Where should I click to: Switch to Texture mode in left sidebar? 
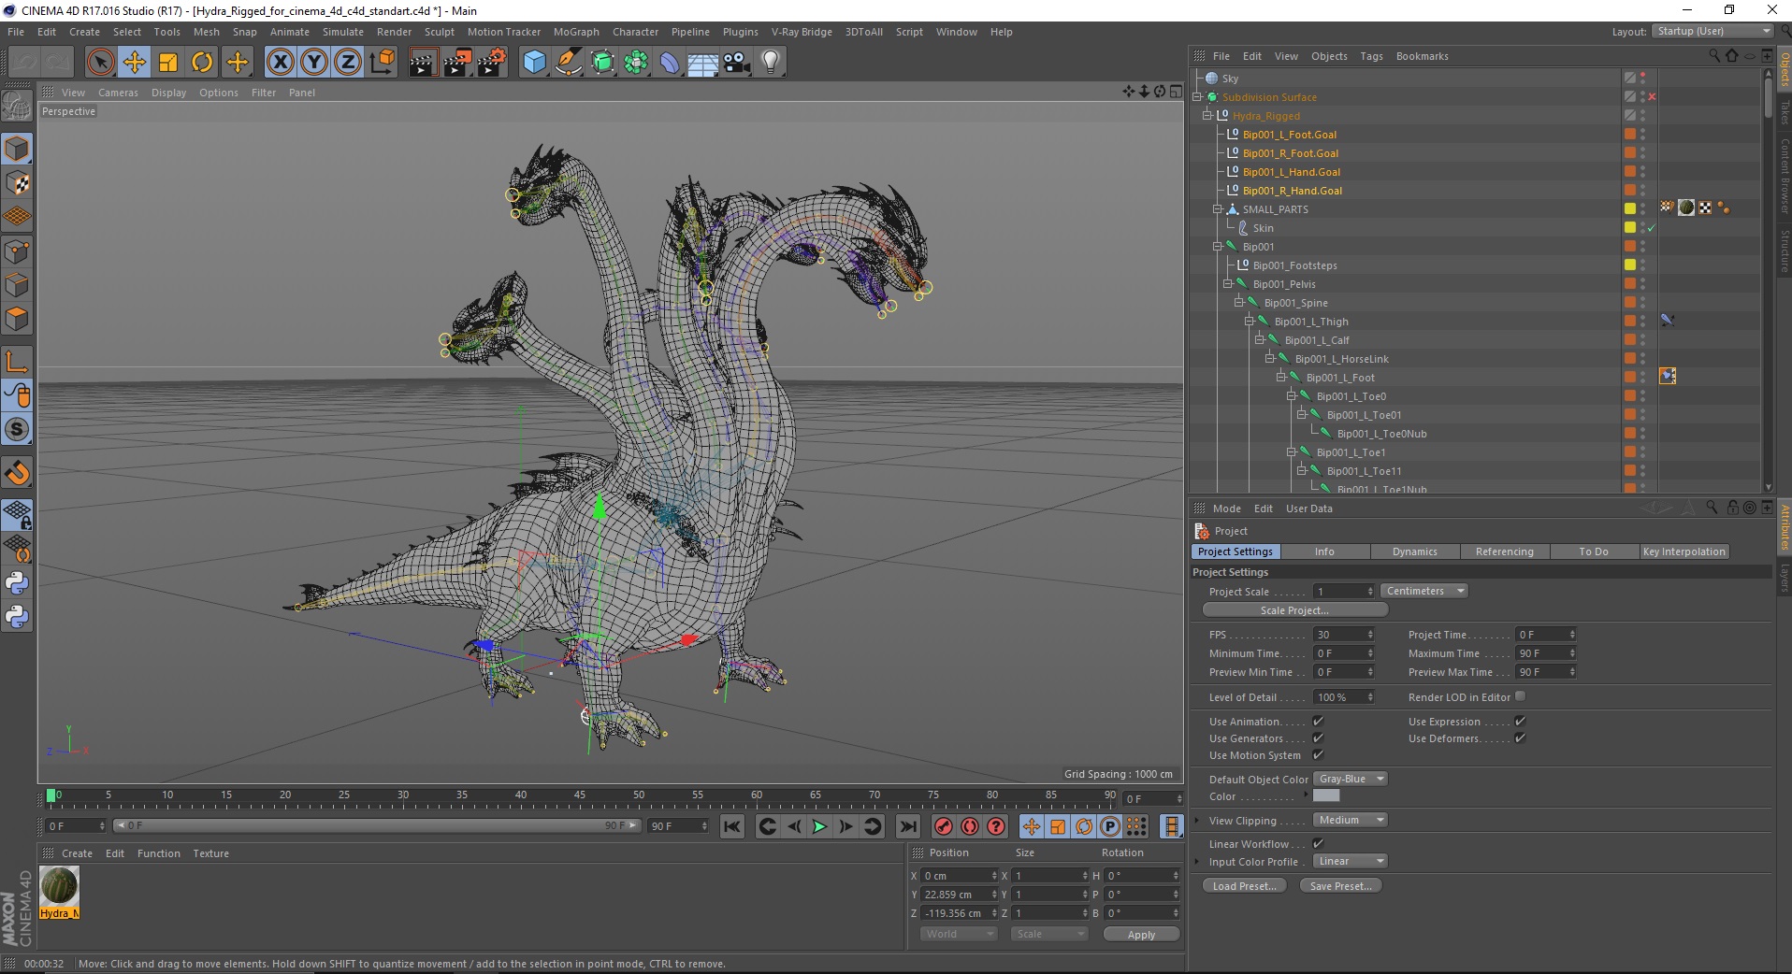[x=17, y=183]
